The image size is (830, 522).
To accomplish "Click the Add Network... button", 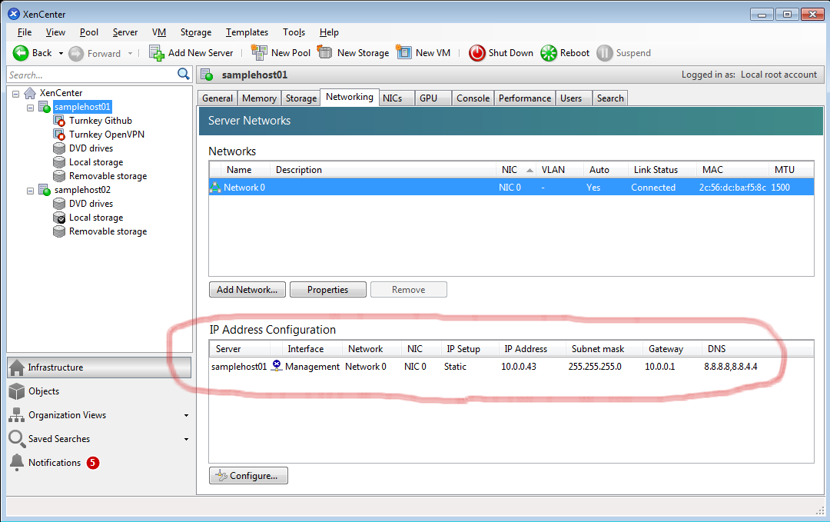I will coord(247,290).
